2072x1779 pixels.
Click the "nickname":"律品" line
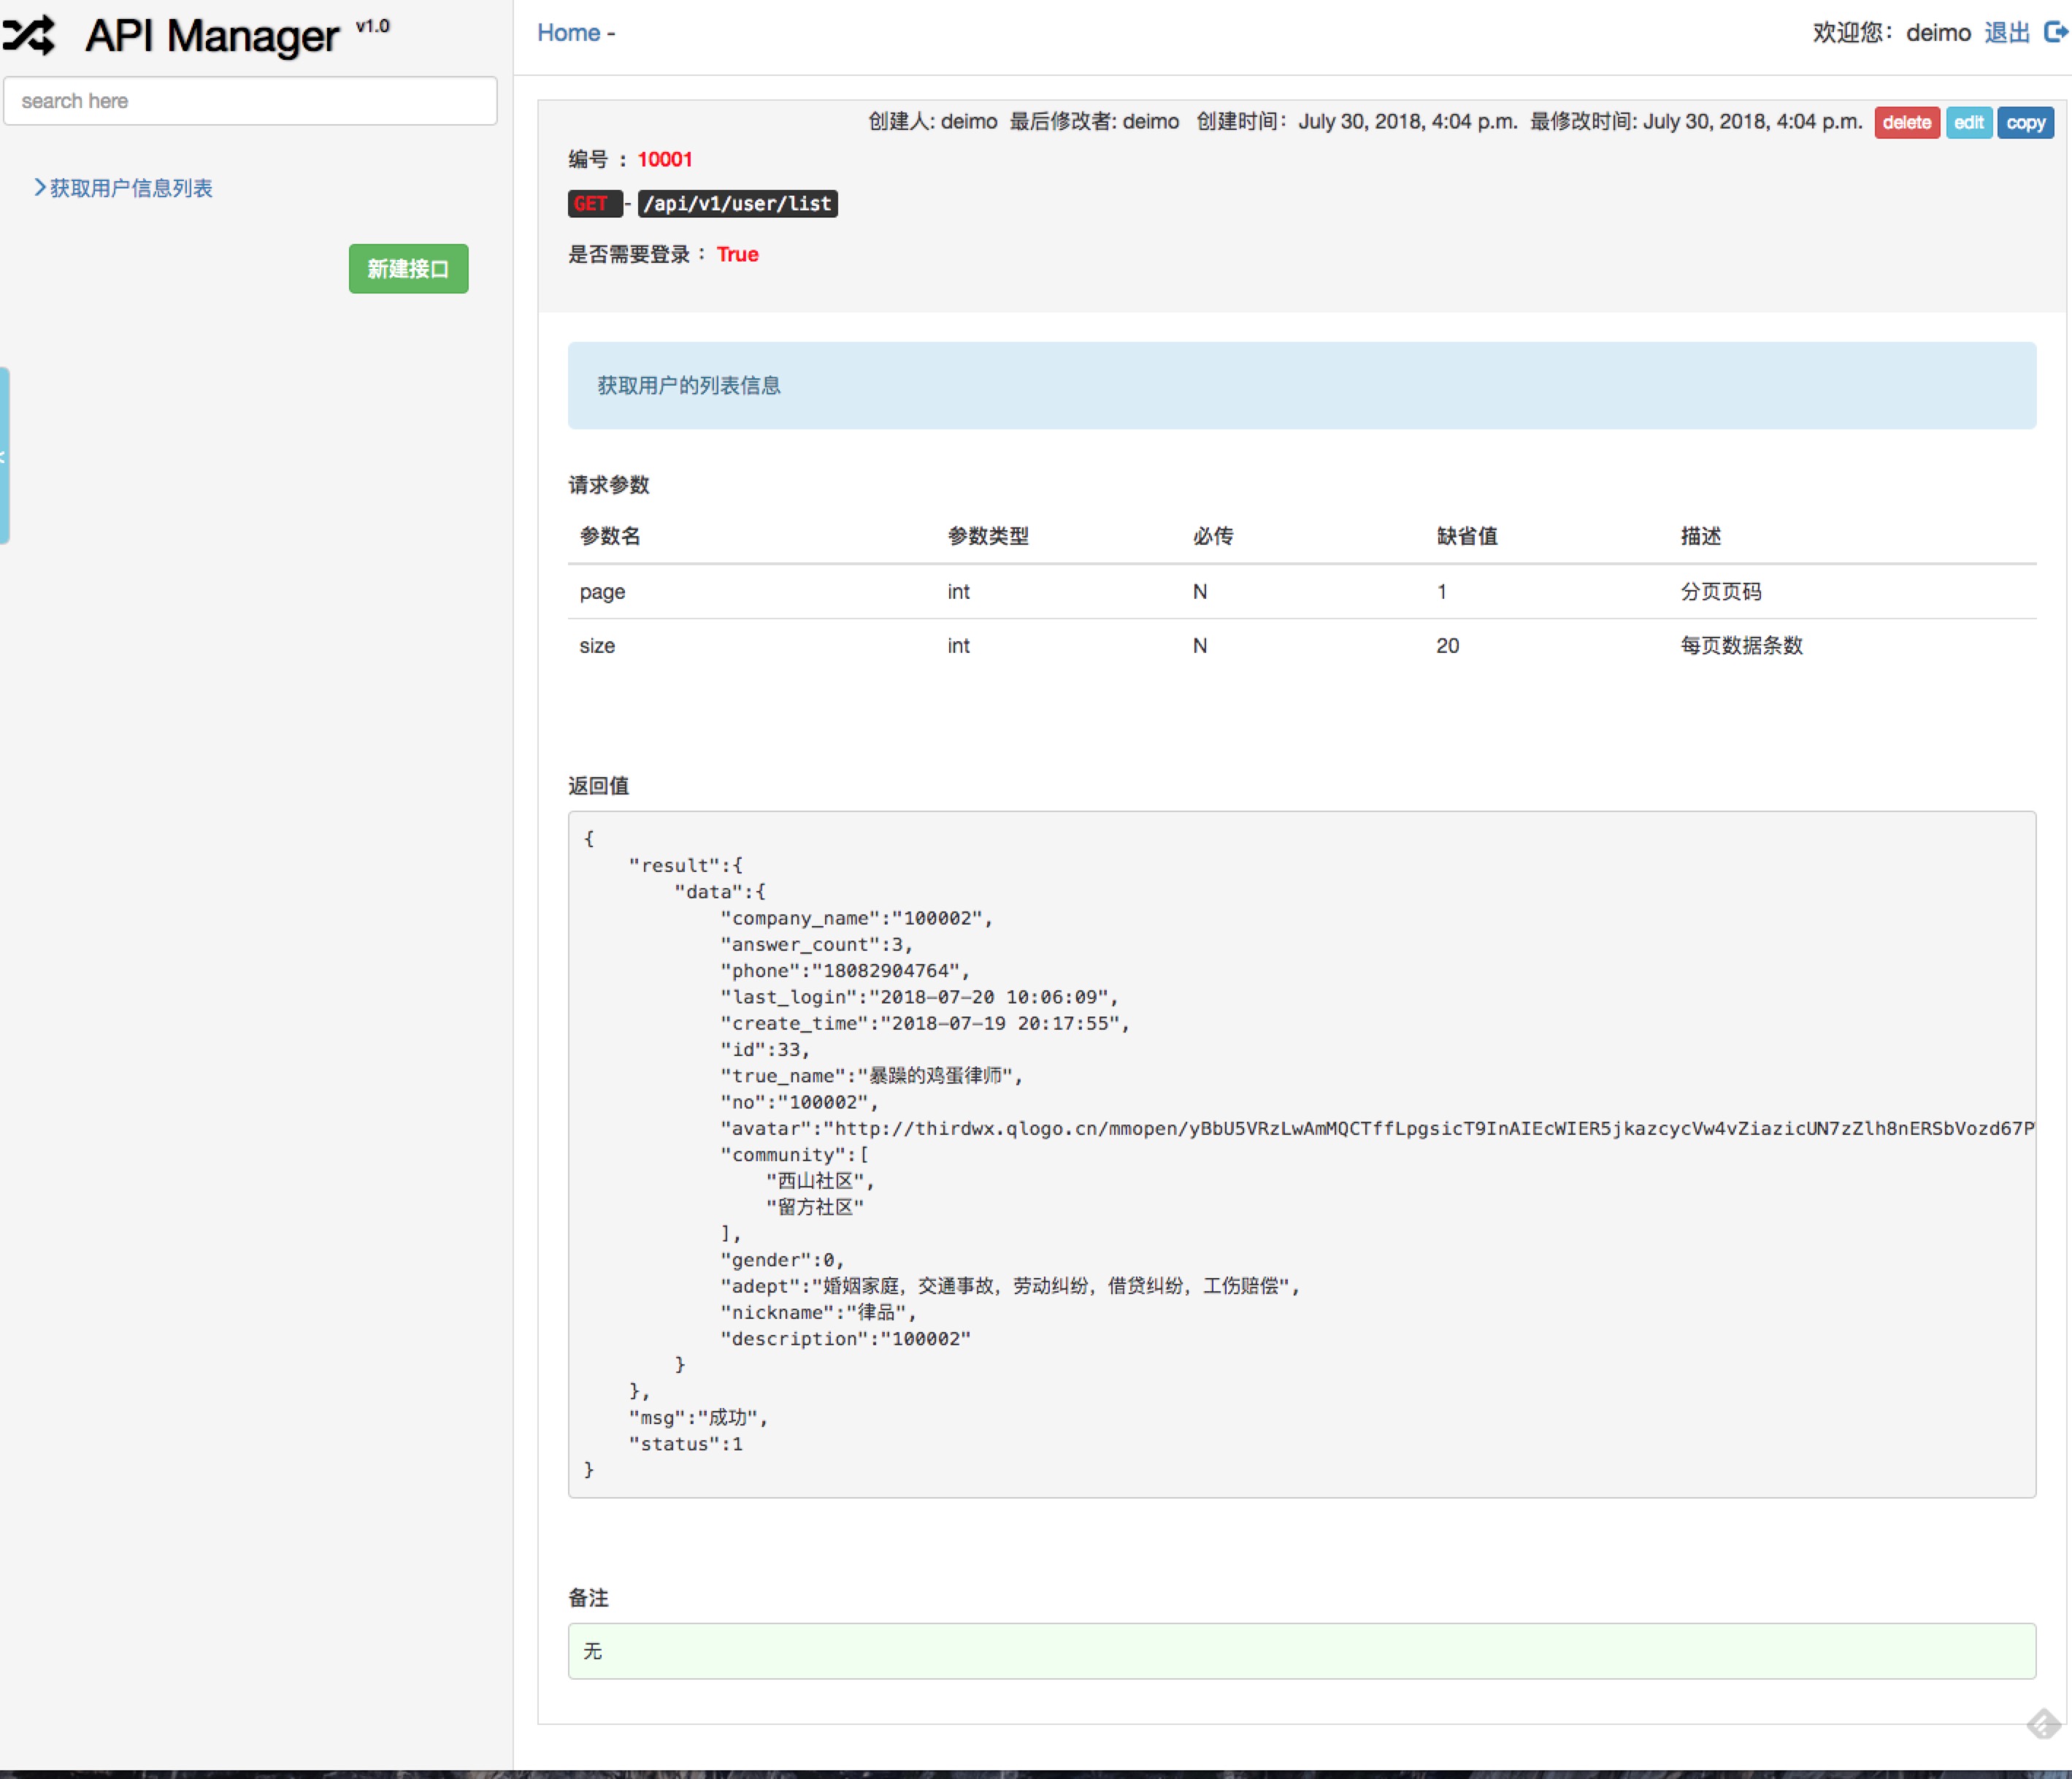coord(818,1312)
